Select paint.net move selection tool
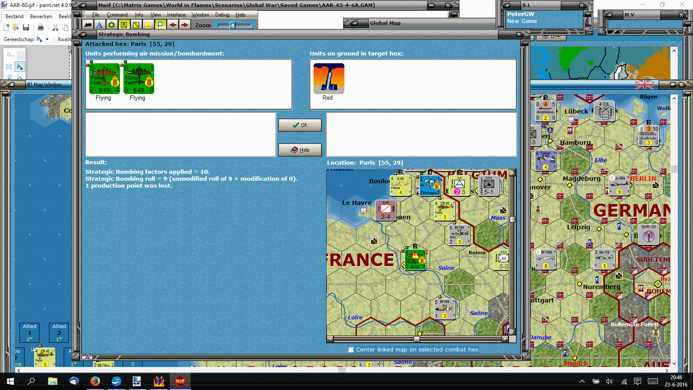Viewport: 693px width, 390px height. (20, 67)
